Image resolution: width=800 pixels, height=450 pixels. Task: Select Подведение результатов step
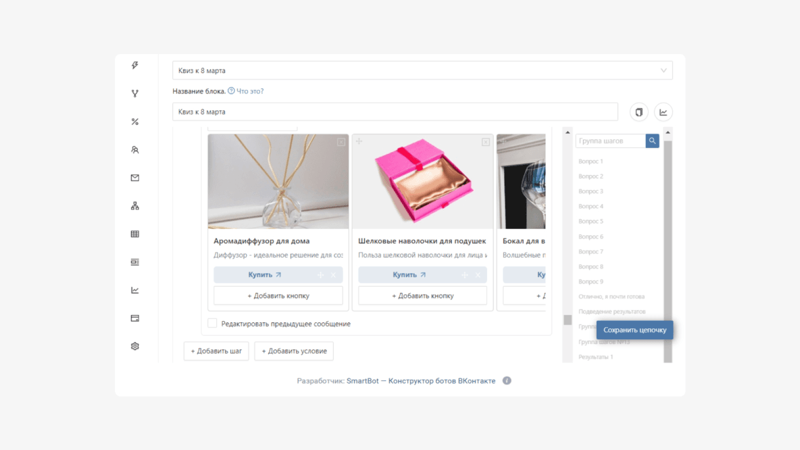[x=611, y=311]
